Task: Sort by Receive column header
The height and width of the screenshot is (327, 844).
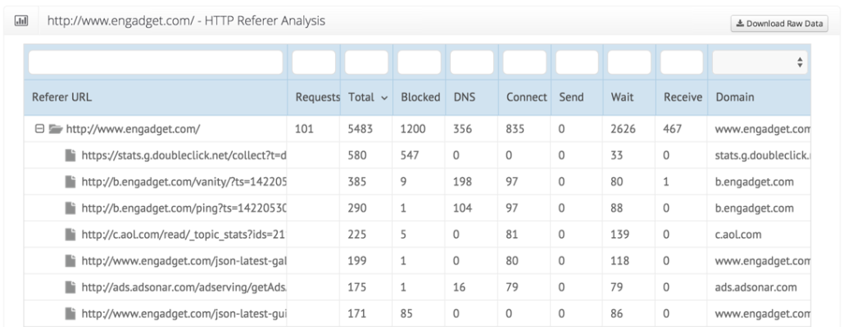Action: (683, 97)
